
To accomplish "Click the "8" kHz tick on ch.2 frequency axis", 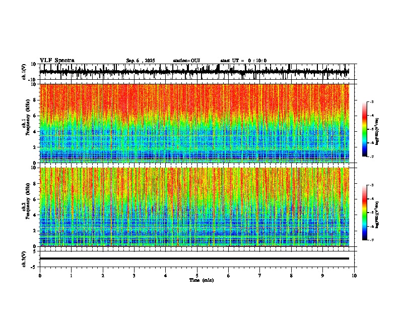I will 35,184.
